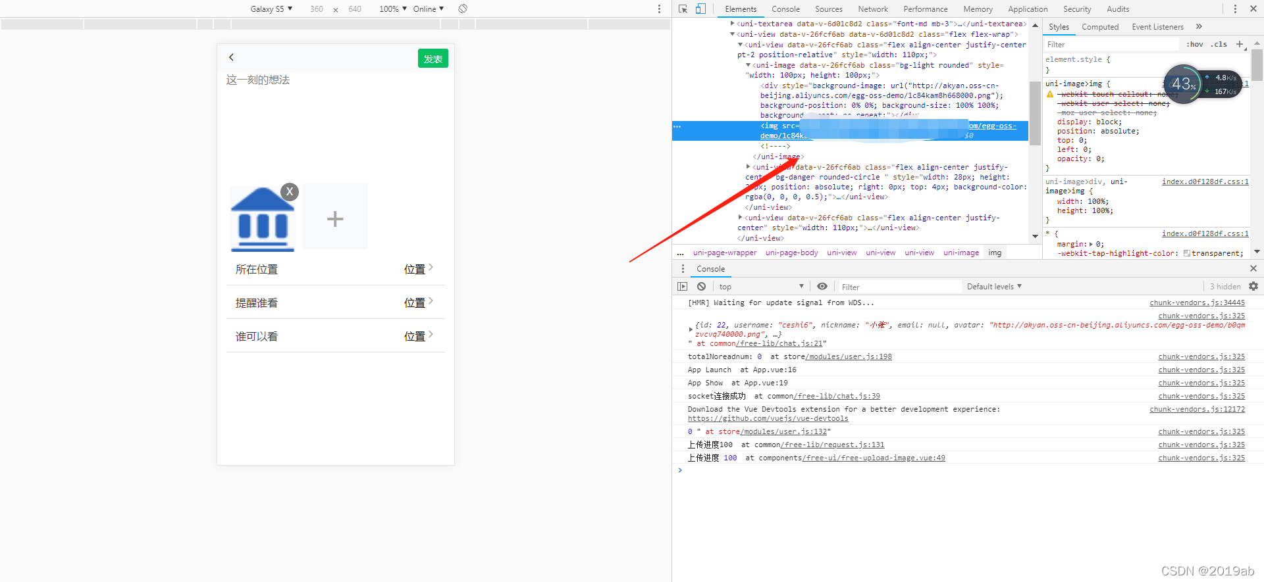This screenshot has height=582, width=1264.
Task: Open the chunk-vendors.js:12172 source link
Action: (1197, 409)
